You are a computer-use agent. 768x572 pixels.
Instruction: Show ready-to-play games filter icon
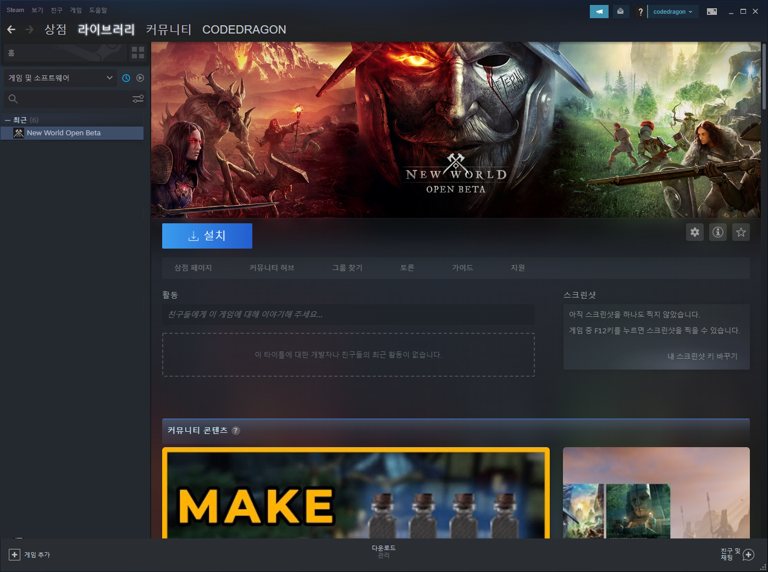pos(140,78)
